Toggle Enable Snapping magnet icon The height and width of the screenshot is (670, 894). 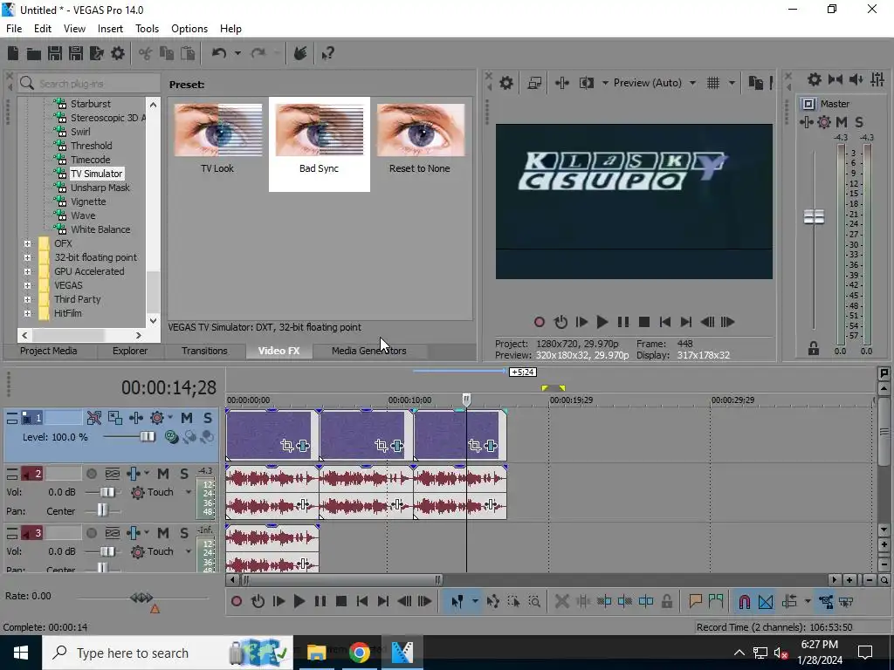tap(744, 602)
